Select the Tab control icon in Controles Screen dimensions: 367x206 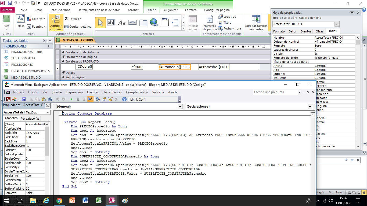143,23
